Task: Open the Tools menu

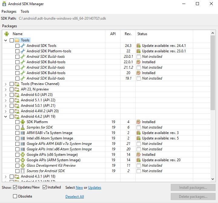Action: (x=25, y=11)
